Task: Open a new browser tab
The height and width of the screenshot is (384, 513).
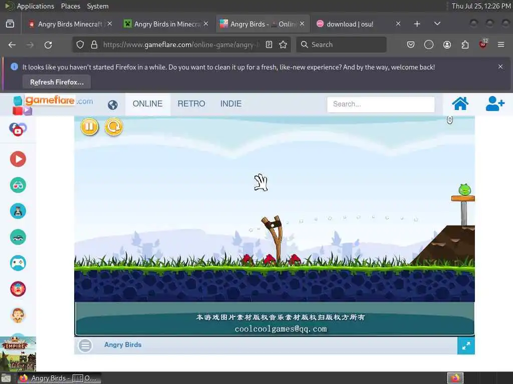Action: (x=417, y=24)
